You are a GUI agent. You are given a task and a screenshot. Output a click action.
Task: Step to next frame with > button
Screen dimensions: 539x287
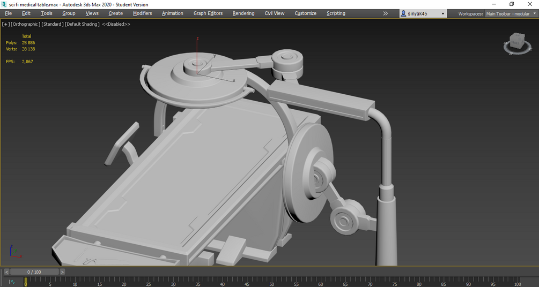click(62, 272)
